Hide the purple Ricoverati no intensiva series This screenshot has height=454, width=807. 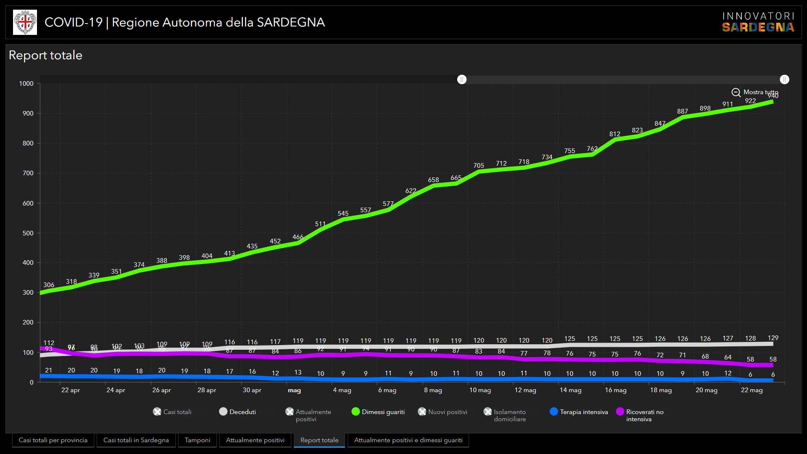(x=620, y=412)
